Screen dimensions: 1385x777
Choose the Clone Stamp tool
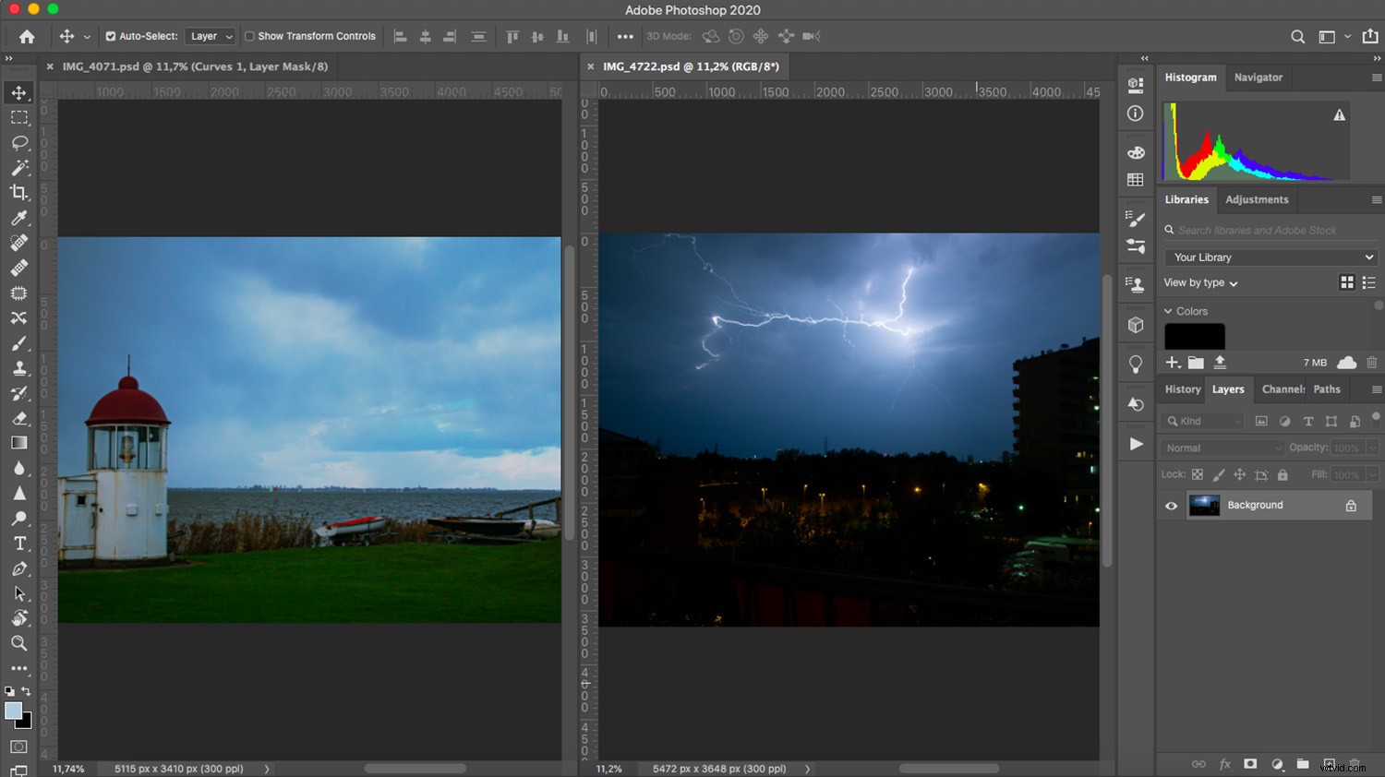pyautogui.click(x=19, y=368)
